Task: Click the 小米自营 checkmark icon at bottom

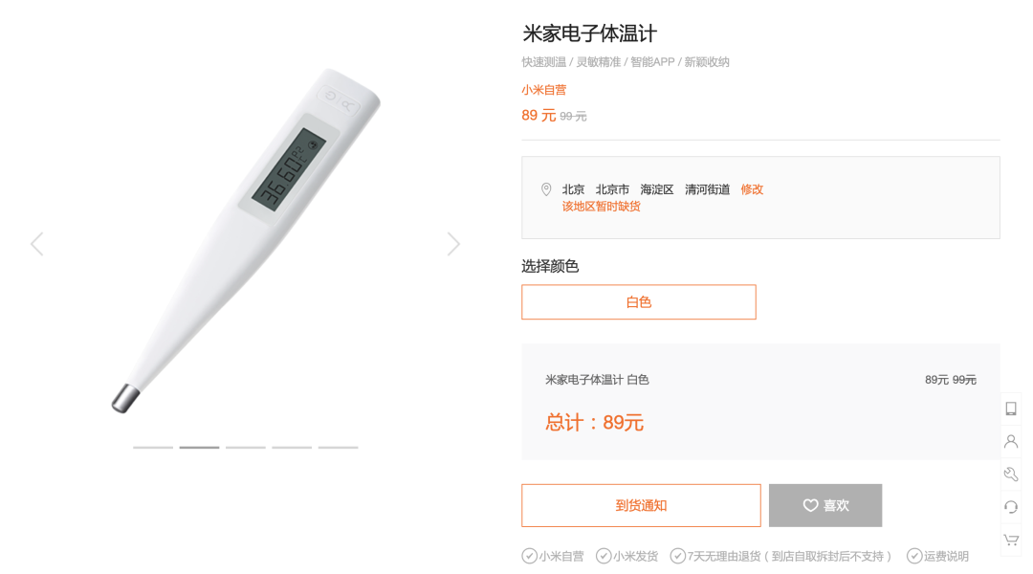Action: pyautogui.click(x=530, y=556)
